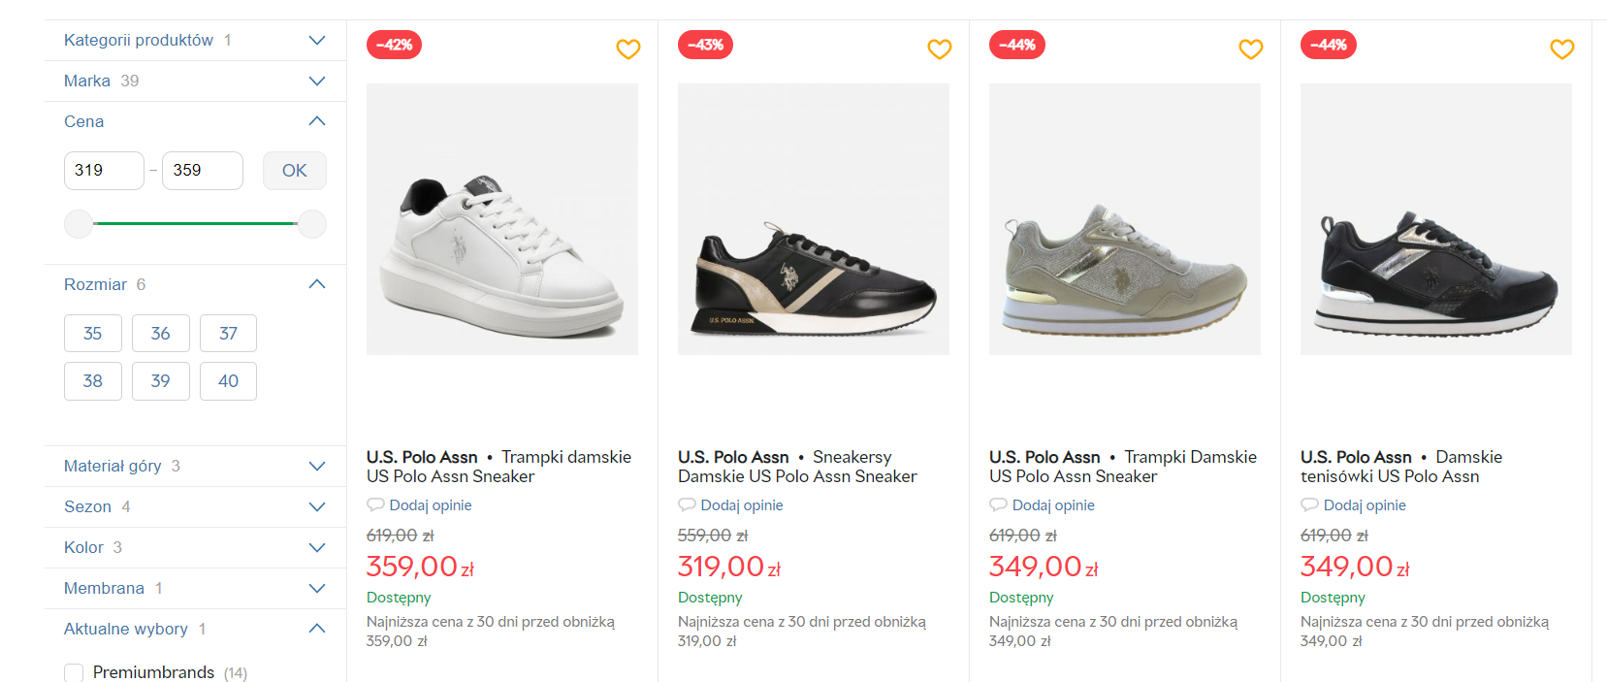Image resolution: width=1607 pixels, height=682 pixels.
Task: Expand the Marka brand filter
Action: click(x=316, y=81)
